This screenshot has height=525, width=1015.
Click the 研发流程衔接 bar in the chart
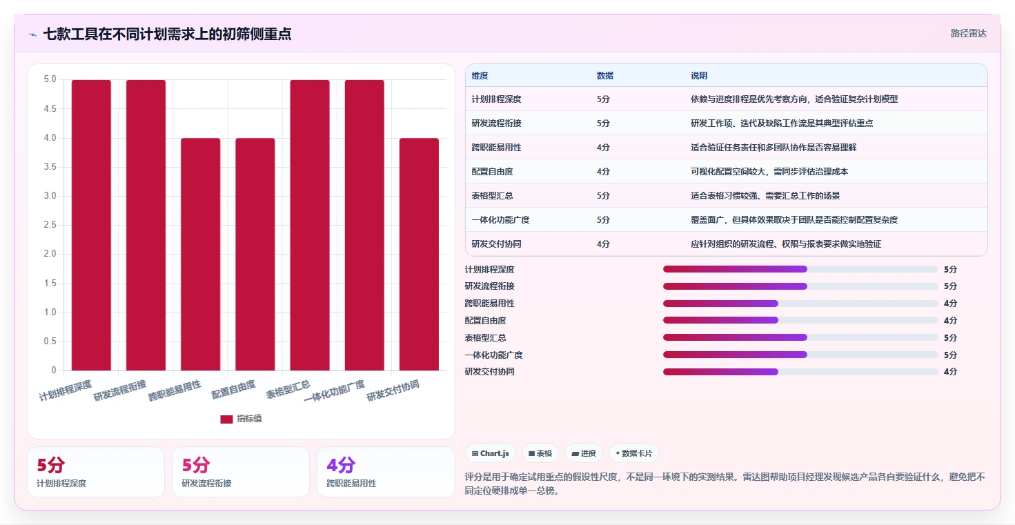(146, 225)
